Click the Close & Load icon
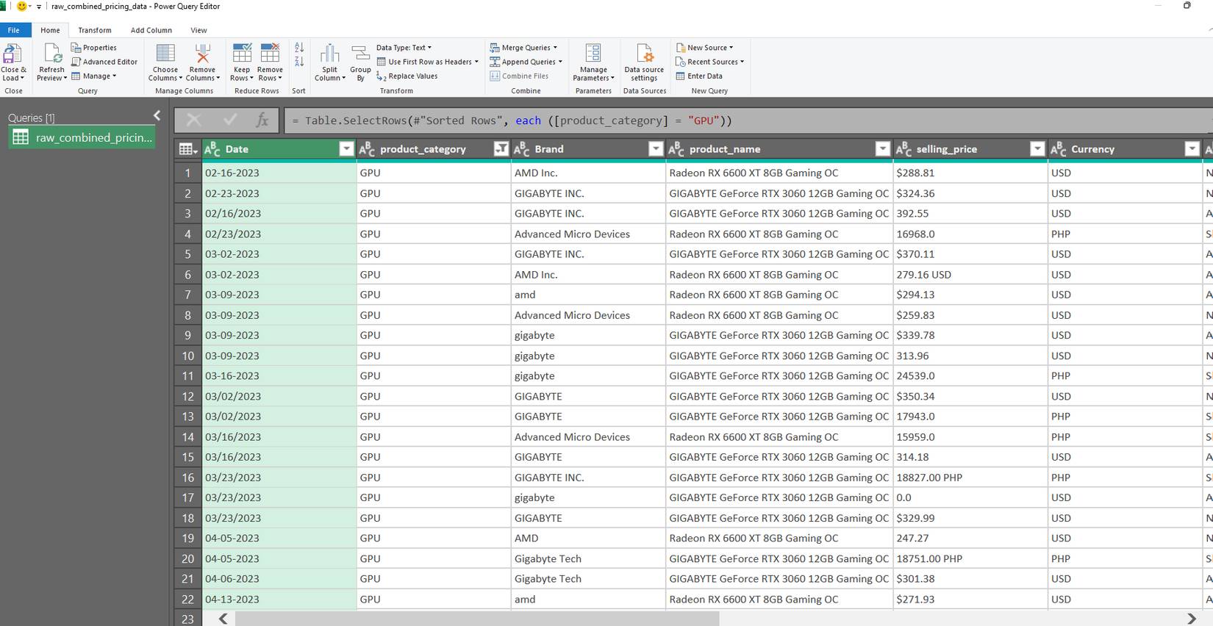 (x=12, y=54)
